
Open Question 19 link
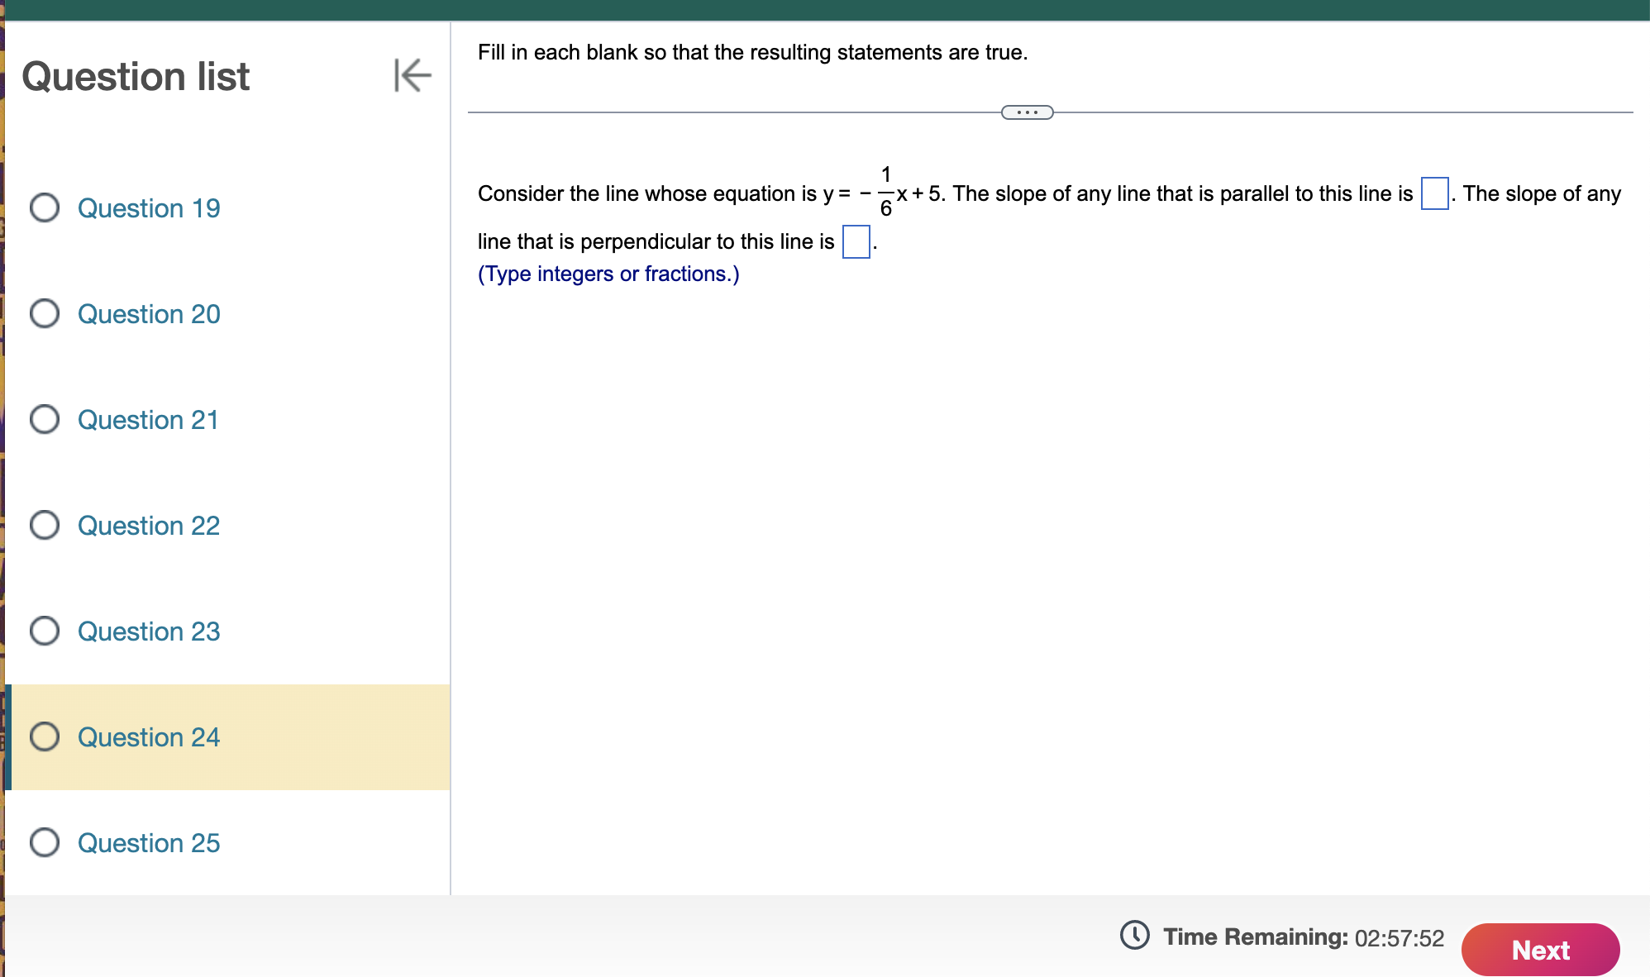tap(149, 208)
